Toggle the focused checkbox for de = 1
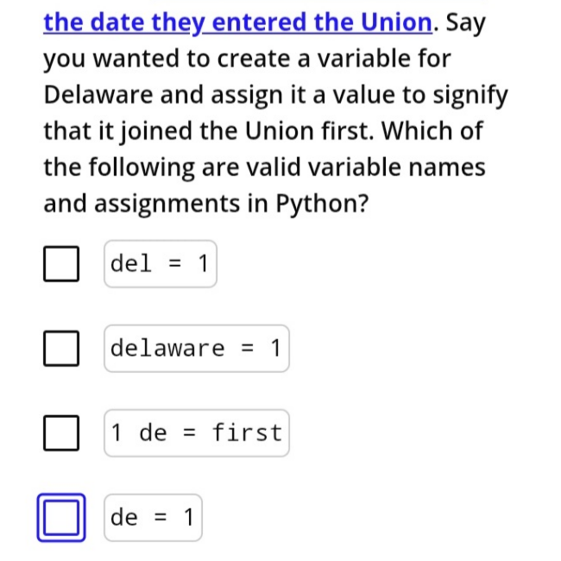The height and width of the screenshot is (561, 561). click(61, 517)
